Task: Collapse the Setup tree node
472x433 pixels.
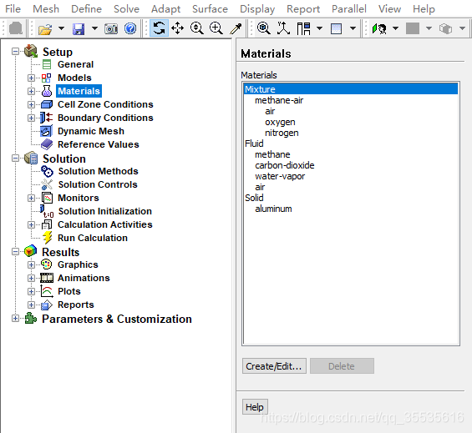Action: click(x=15, y=52)
